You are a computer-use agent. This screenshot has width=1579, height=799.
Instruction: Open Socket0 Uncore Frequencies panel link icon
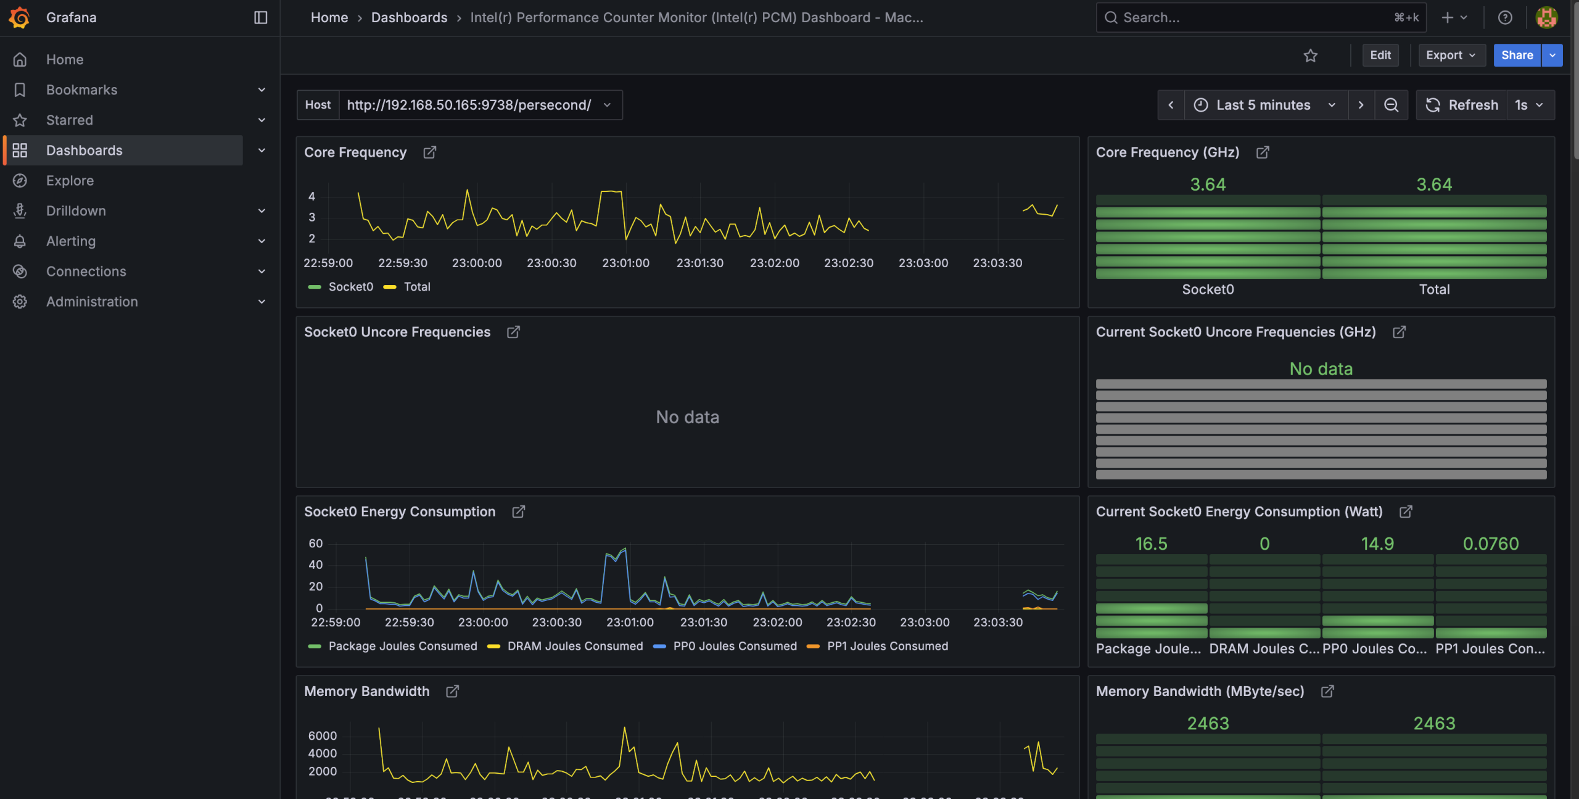[513, 332]
